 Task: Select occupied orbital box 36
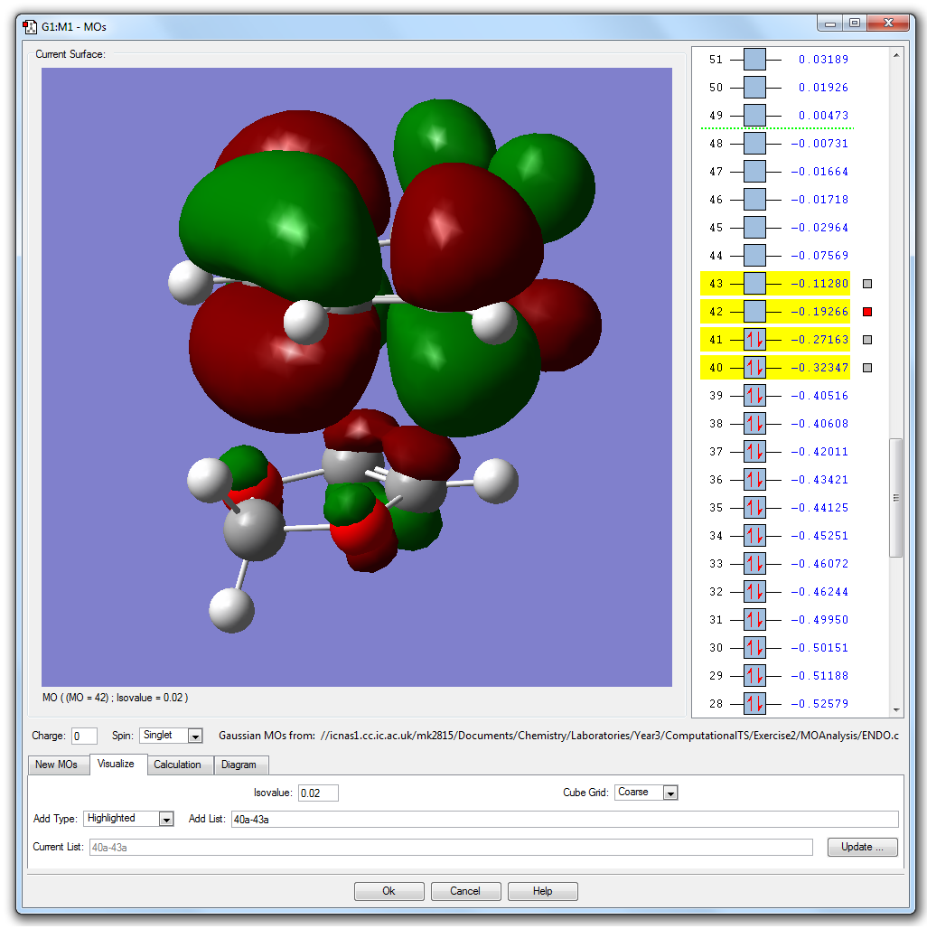click(754, 480)
